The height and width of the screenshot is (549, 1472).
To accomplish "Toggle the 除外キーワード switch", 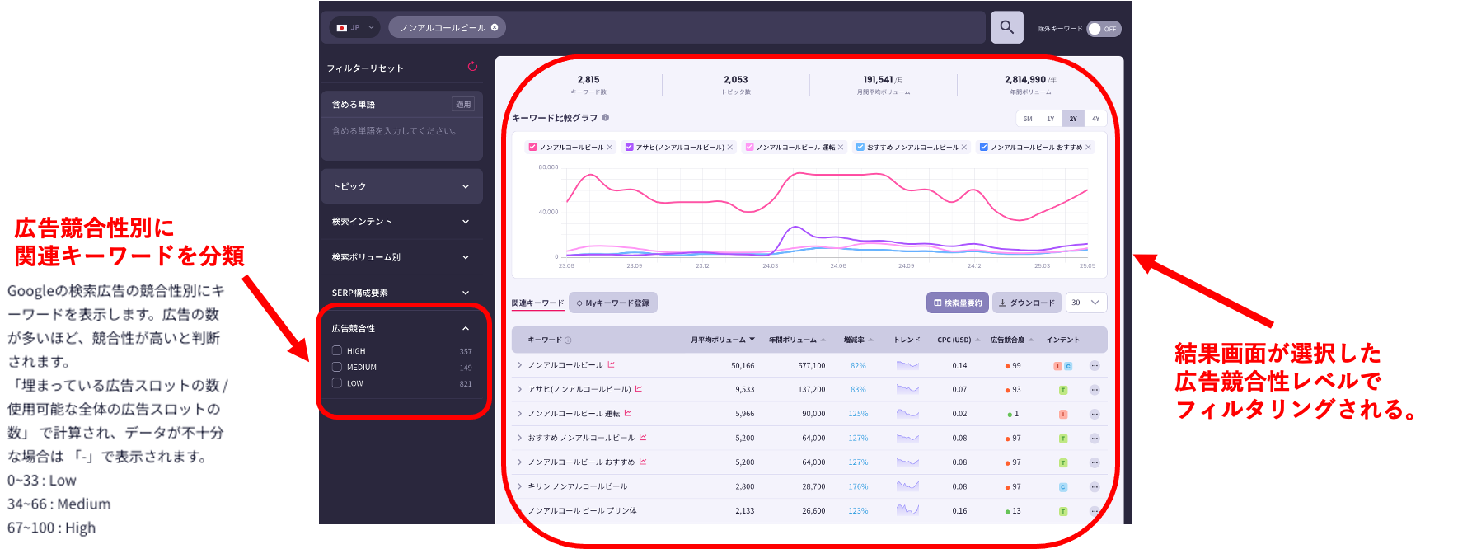I will (1103, 29).
